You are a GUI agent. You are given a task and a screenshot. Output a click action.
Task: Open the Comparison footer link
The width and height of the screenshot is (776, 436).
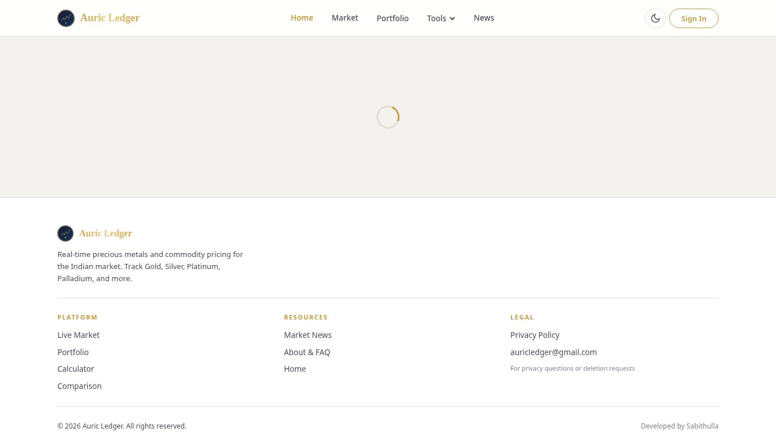79,386
